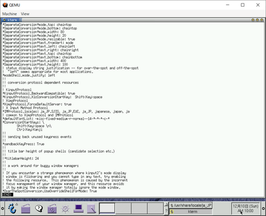The width and height of the screenshot is (266, 216).
Task: Click the 'XimpProtocol.ForceDefaultServer: true' line
Action: pyautogui.click(x=37, y=104)
